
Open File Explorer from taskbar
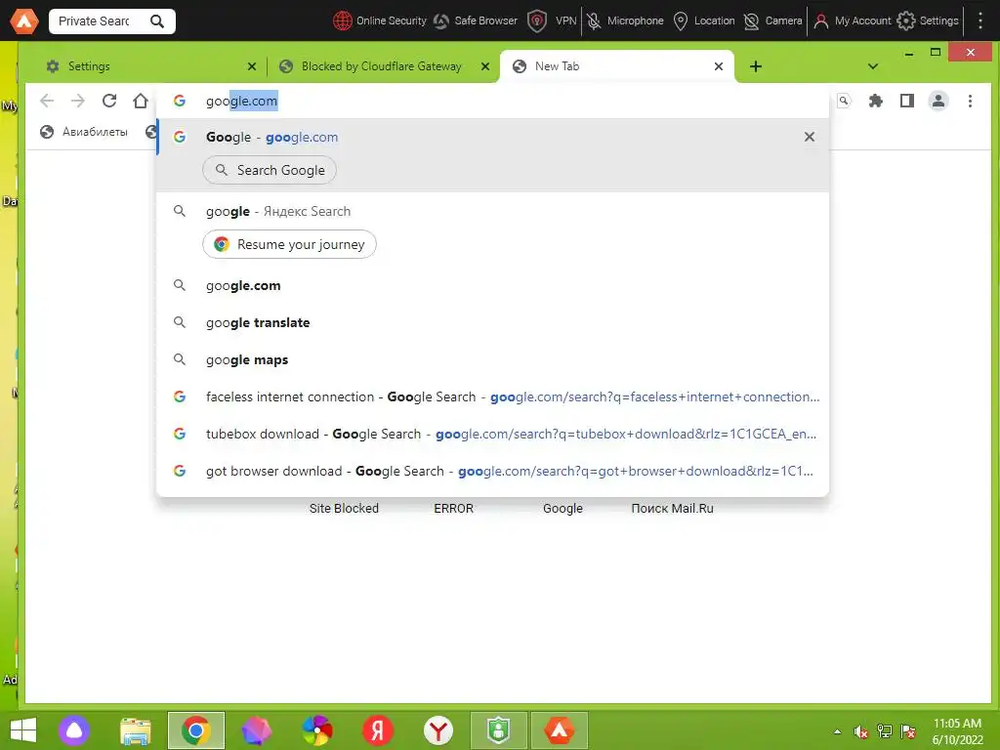(135, 730)
